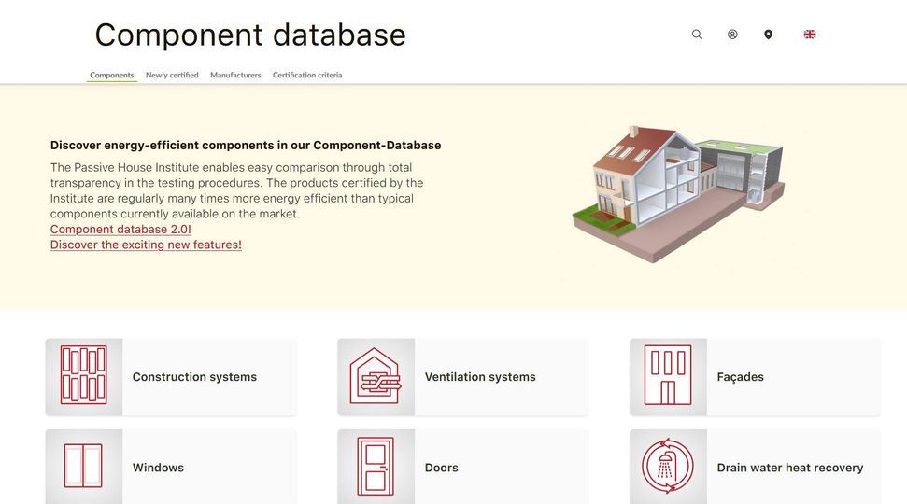This screenshot has height=504, width=907.
Task: Click the Ventilation systems house icon
Action: [376, 376]
